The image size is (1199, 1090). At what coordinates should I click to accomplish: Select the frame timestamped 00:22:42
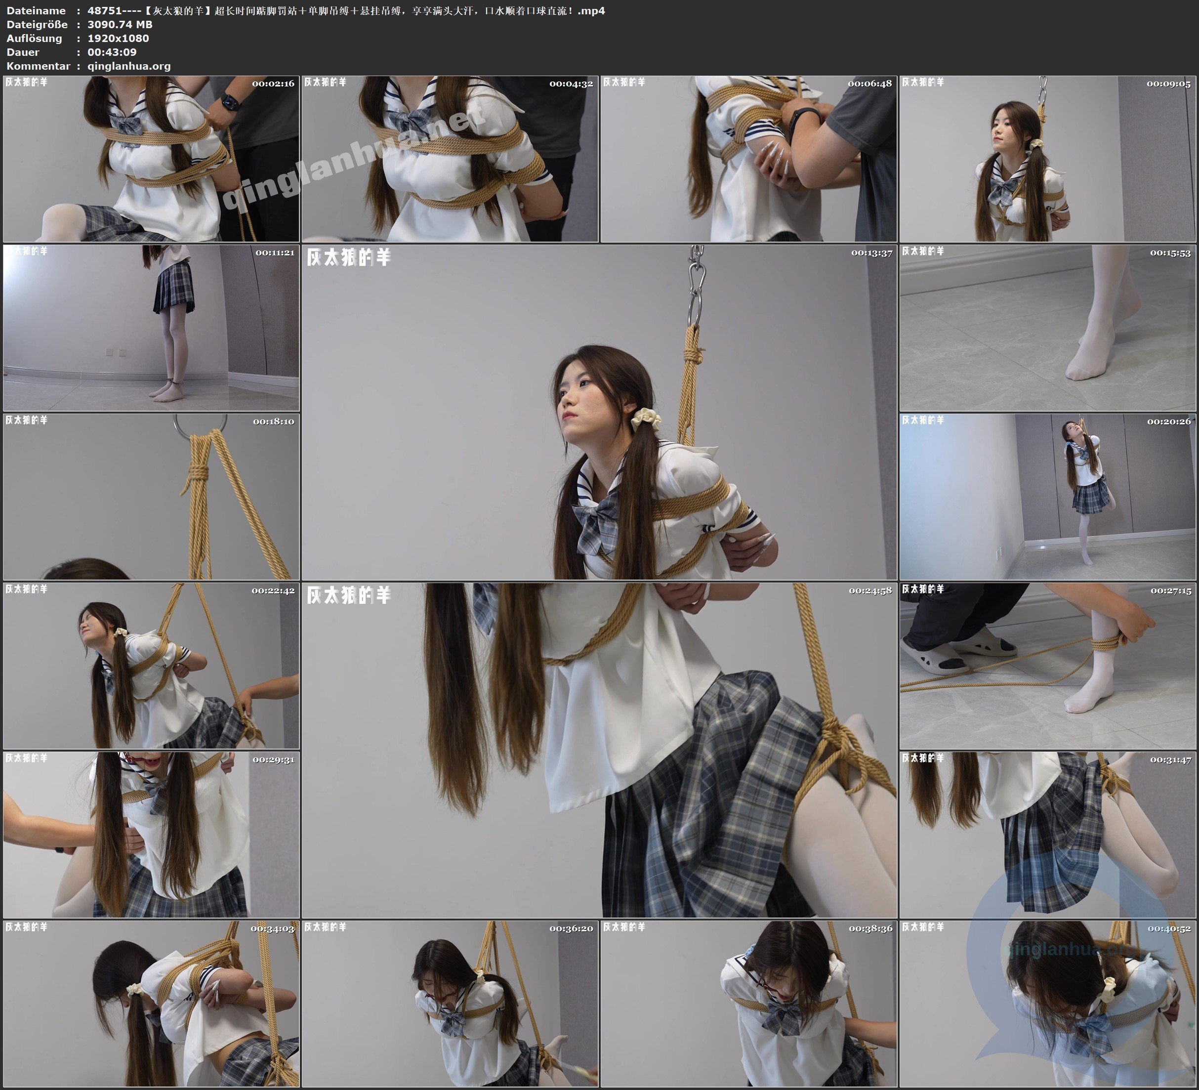pos(151,666)
